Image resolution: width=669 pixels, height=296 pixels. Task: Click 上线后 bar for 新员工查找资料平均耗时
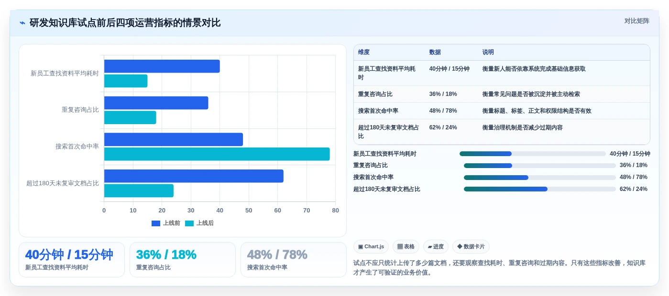coord(126,81)
